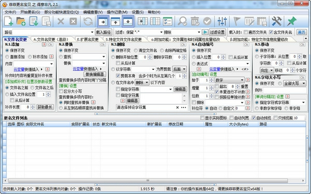This screenshot has width=311, height=194.
Task: Click the add folder icon in toolbar
Action: [21, 21]
